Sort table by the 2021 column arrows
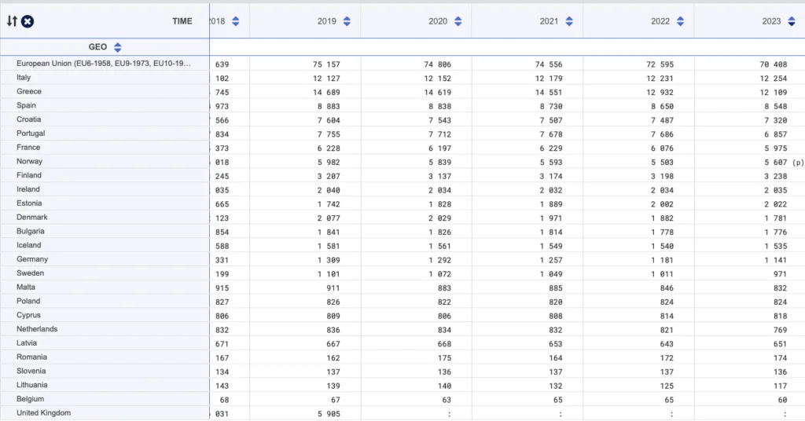Viewport: 805px width, 421px height. tap(568, 21)
